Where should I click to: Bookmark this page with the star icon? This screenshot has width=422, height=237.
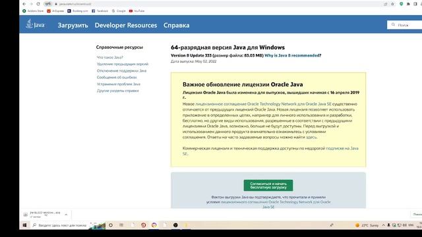392,4
